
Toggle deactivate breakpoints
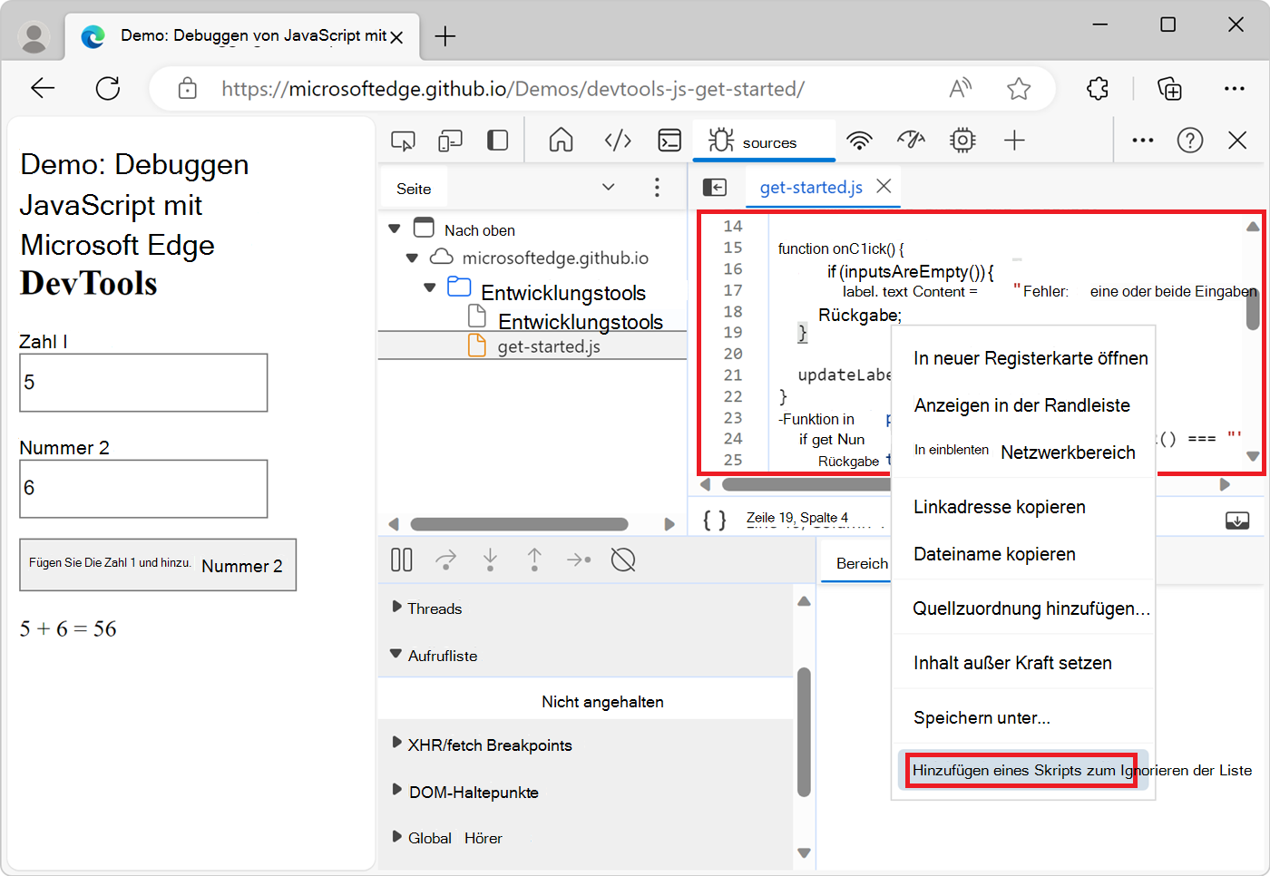(623, 560)
